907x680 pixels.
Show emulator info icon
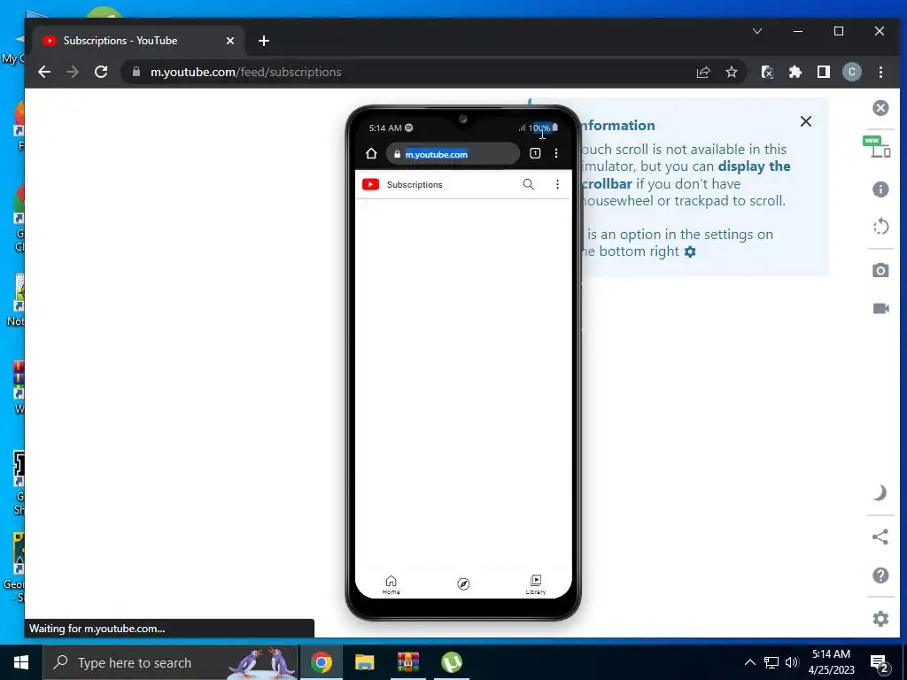[880, 189]
